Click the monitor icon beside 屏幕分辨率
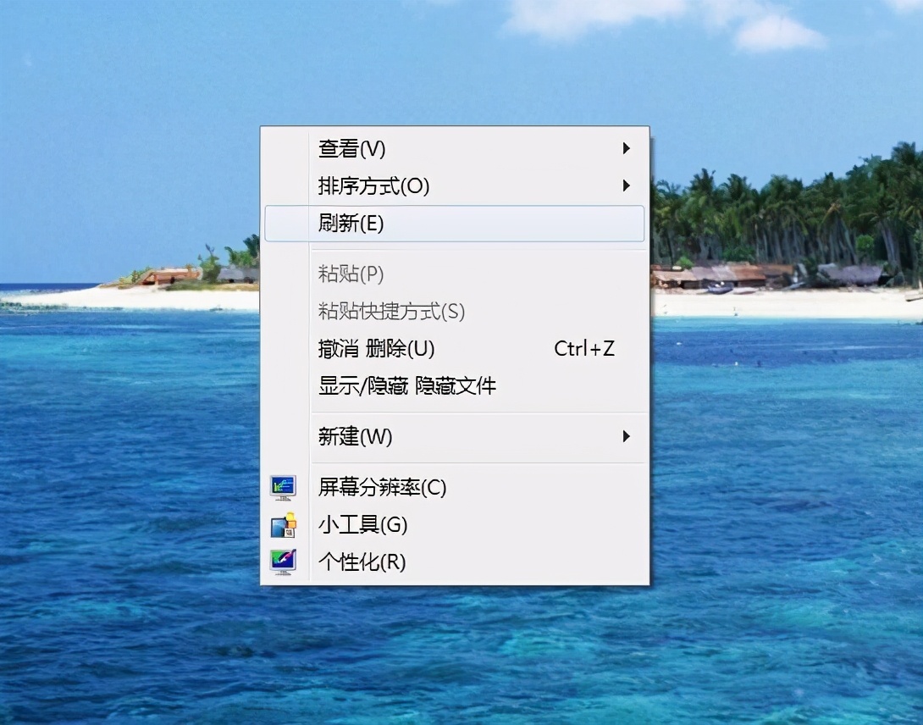The width and height of the screenshot is (923, 725). (x=283, y=487)
